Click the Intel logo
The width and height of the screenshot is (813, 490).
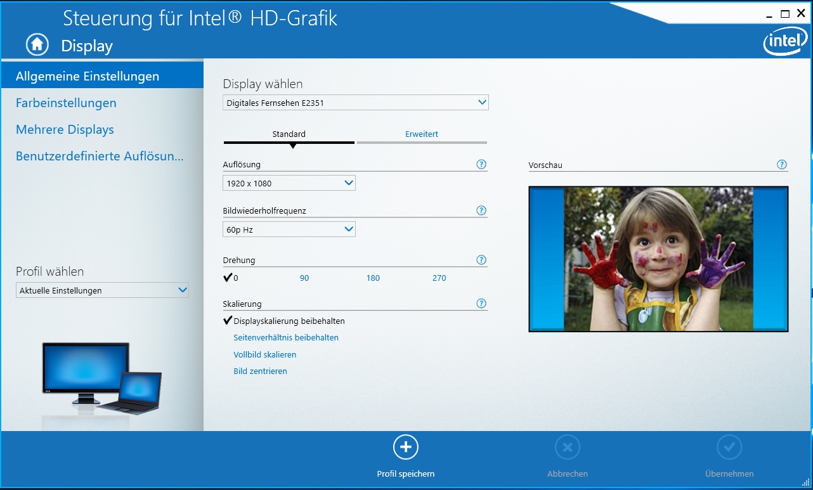[785, 42]
